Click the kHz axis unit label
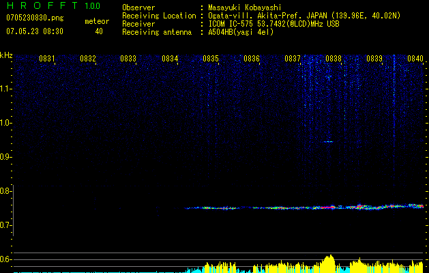This screenshot has width=429, height=273. tap(6, 55)
